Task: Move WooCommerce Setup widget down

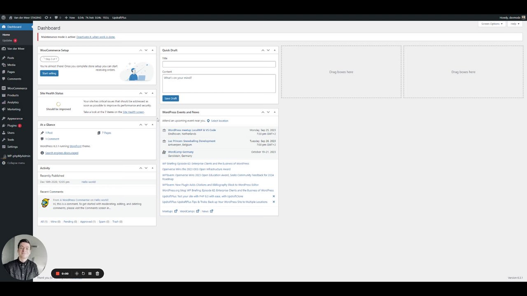Action: (x=146, y=50)
